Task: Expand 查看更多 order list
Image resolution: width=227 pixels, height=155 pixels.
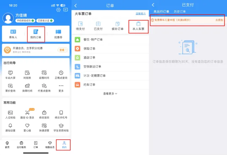Action: [110, 93]
